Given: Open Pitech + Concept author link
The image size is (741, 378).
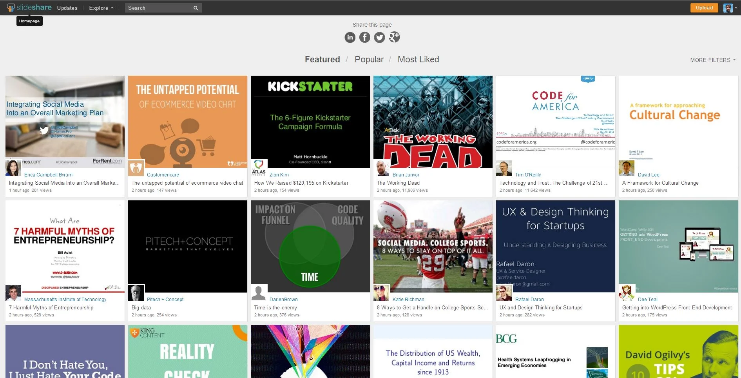Looking at the screenshot, I should (165, 300).
